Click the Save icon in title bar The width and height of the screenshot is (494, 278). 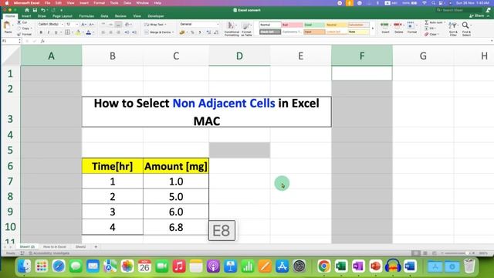coord(35,10)
